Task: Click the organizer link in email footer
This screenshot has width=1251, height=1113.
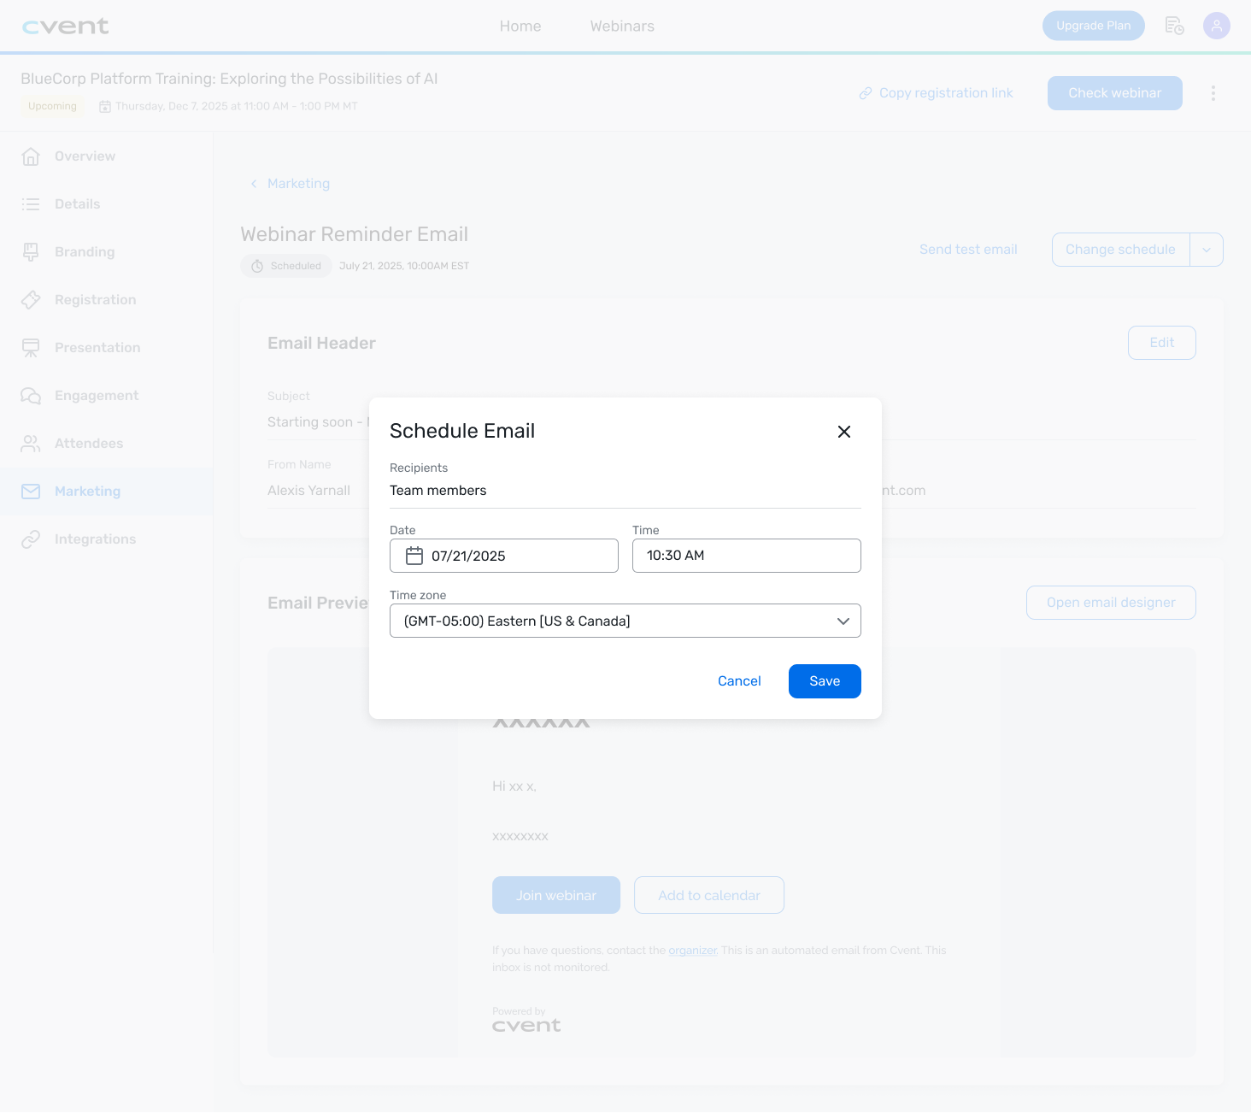Action: [692, 951]
